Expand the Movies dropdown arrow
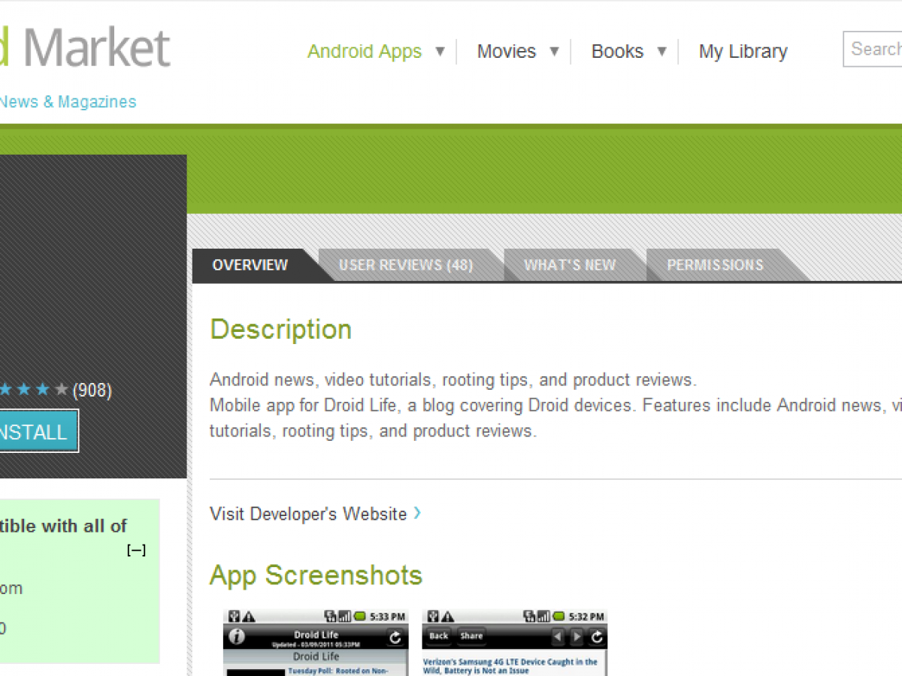 click(x=555, y=51)
